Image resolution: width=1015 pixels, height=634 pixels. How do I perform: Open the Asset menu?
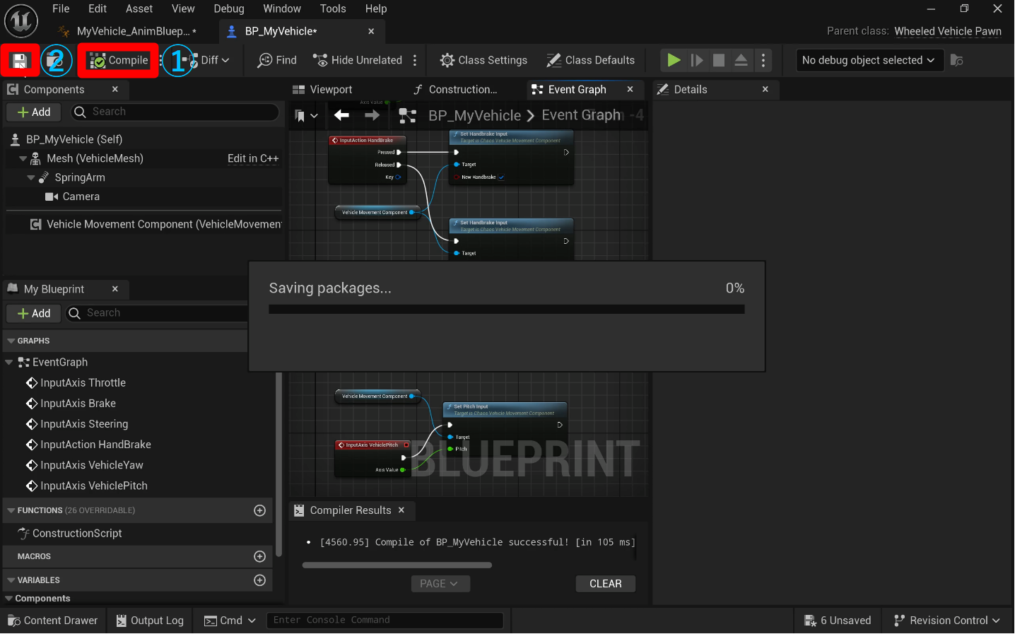click(139, 8)
